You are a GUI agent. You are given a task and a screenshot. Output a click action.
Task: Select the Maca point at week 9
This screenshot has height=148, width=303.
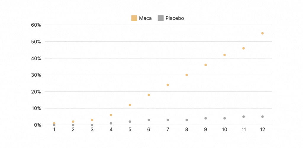tap(206, 65)
